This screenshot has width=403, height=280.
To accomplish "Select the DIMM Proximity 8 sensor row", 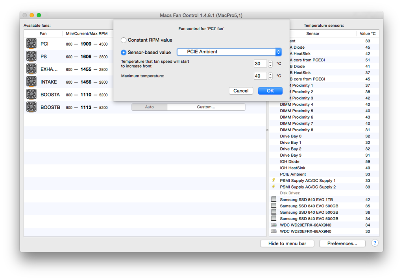I will point(324,130).
